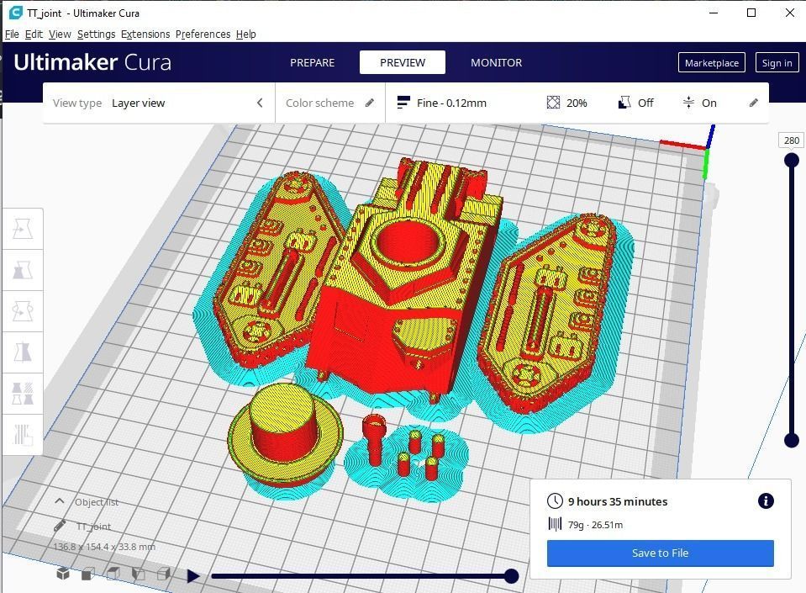This screenshot has height=593, width=806.
Task: Click the Fine 0.12mm profile icon
Action: 403,103
